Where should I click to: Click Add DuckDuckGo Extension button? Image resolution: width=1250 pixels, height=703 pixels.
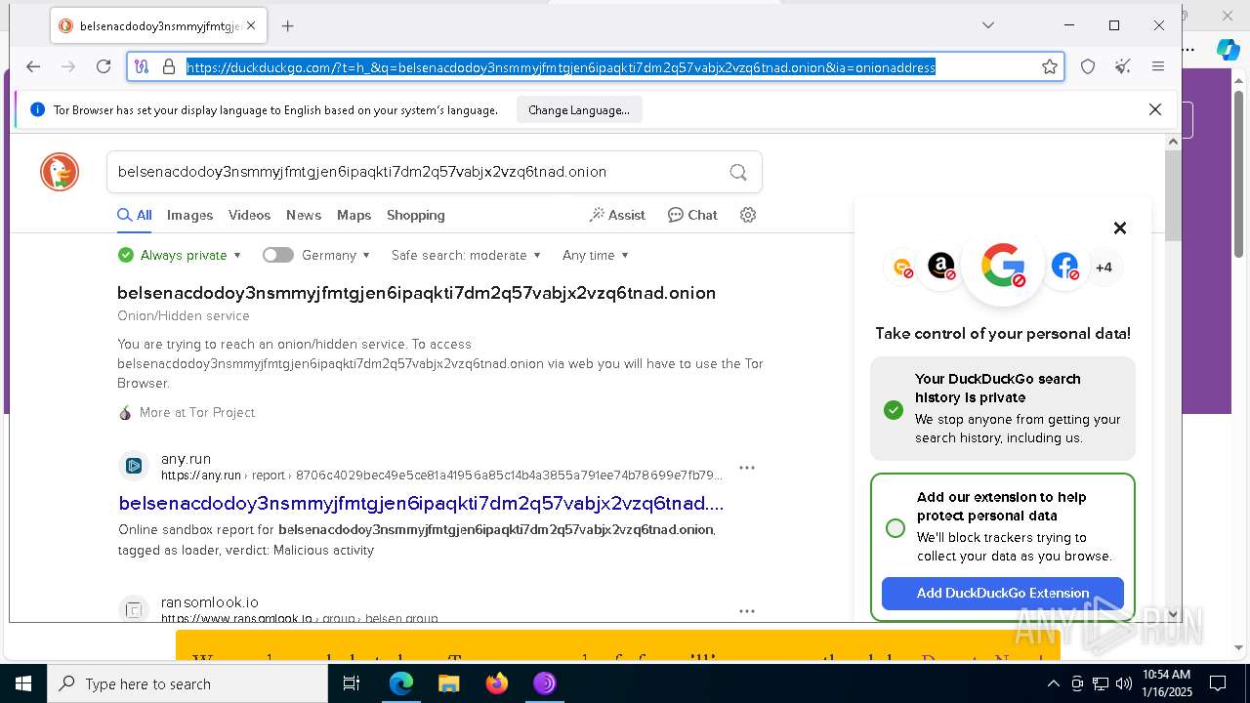[x=1003, y=593]
